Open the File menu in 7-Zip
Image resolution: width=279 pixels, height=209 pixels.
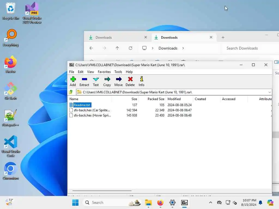(72, 72)
